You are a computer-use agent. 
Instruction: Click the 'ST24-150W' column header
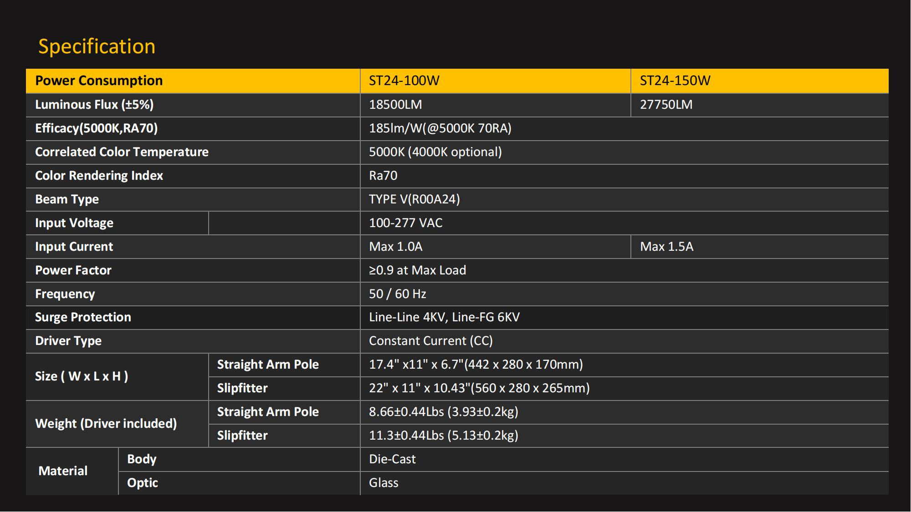675,81
